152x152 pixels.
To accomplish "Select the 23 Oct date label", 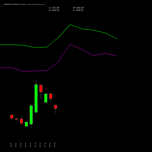I will pyautogui.click(x=30, y=145).
